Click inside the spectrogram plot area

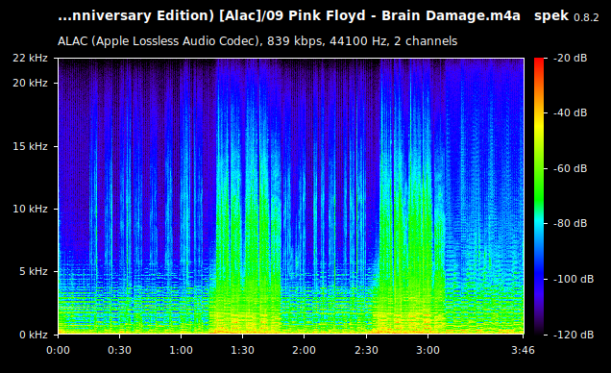pos(291,196)
